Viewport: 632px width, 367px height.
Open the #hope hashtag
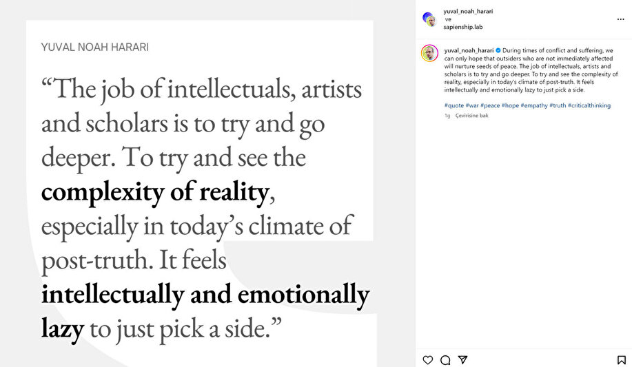[510, 105]
